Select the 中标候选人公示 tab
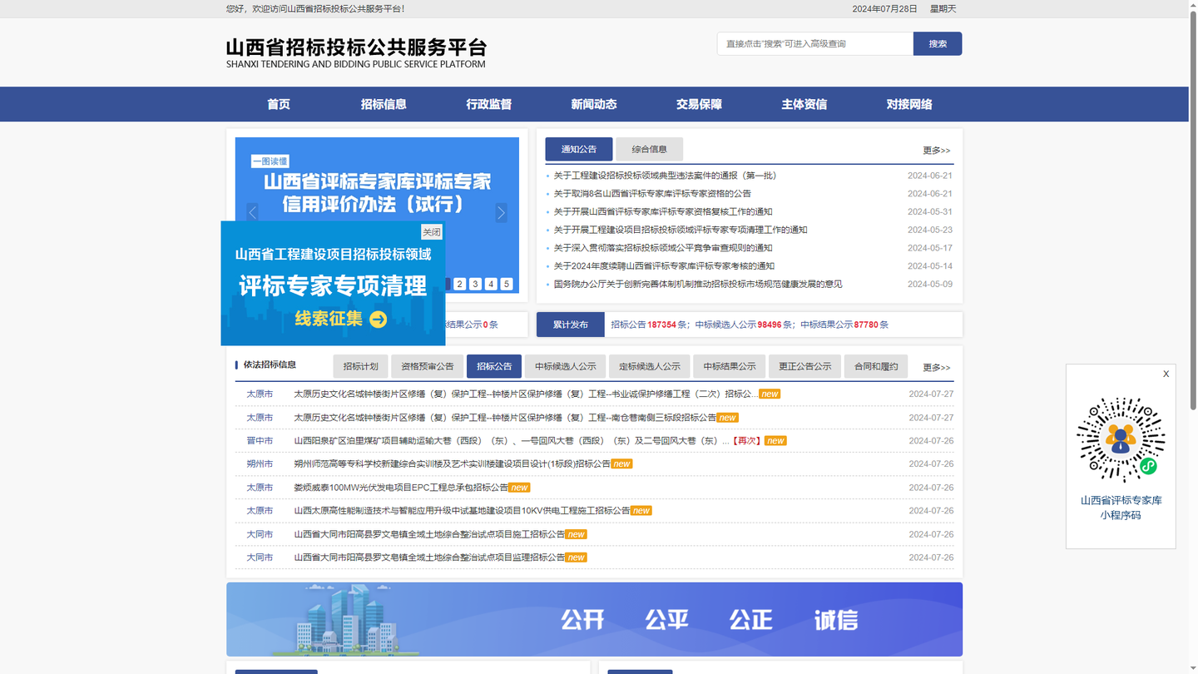Viewport: 1198px width, 674px height. [x=565, y=366]
